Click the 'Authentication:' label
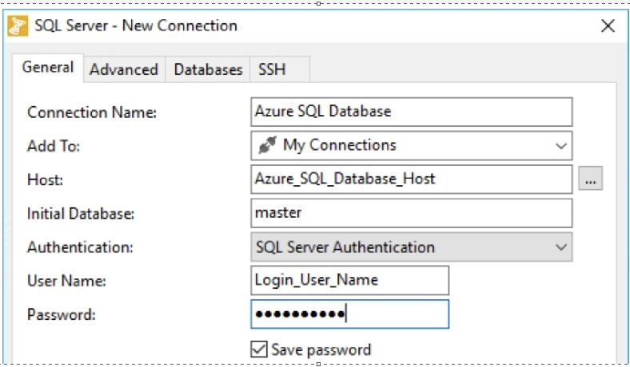This screenshot has height=367, width=630. tap(80, 247)
